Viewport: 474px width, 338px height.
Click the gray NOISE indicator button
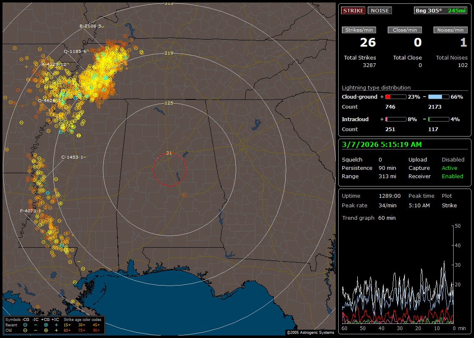(x=379, y=11)
